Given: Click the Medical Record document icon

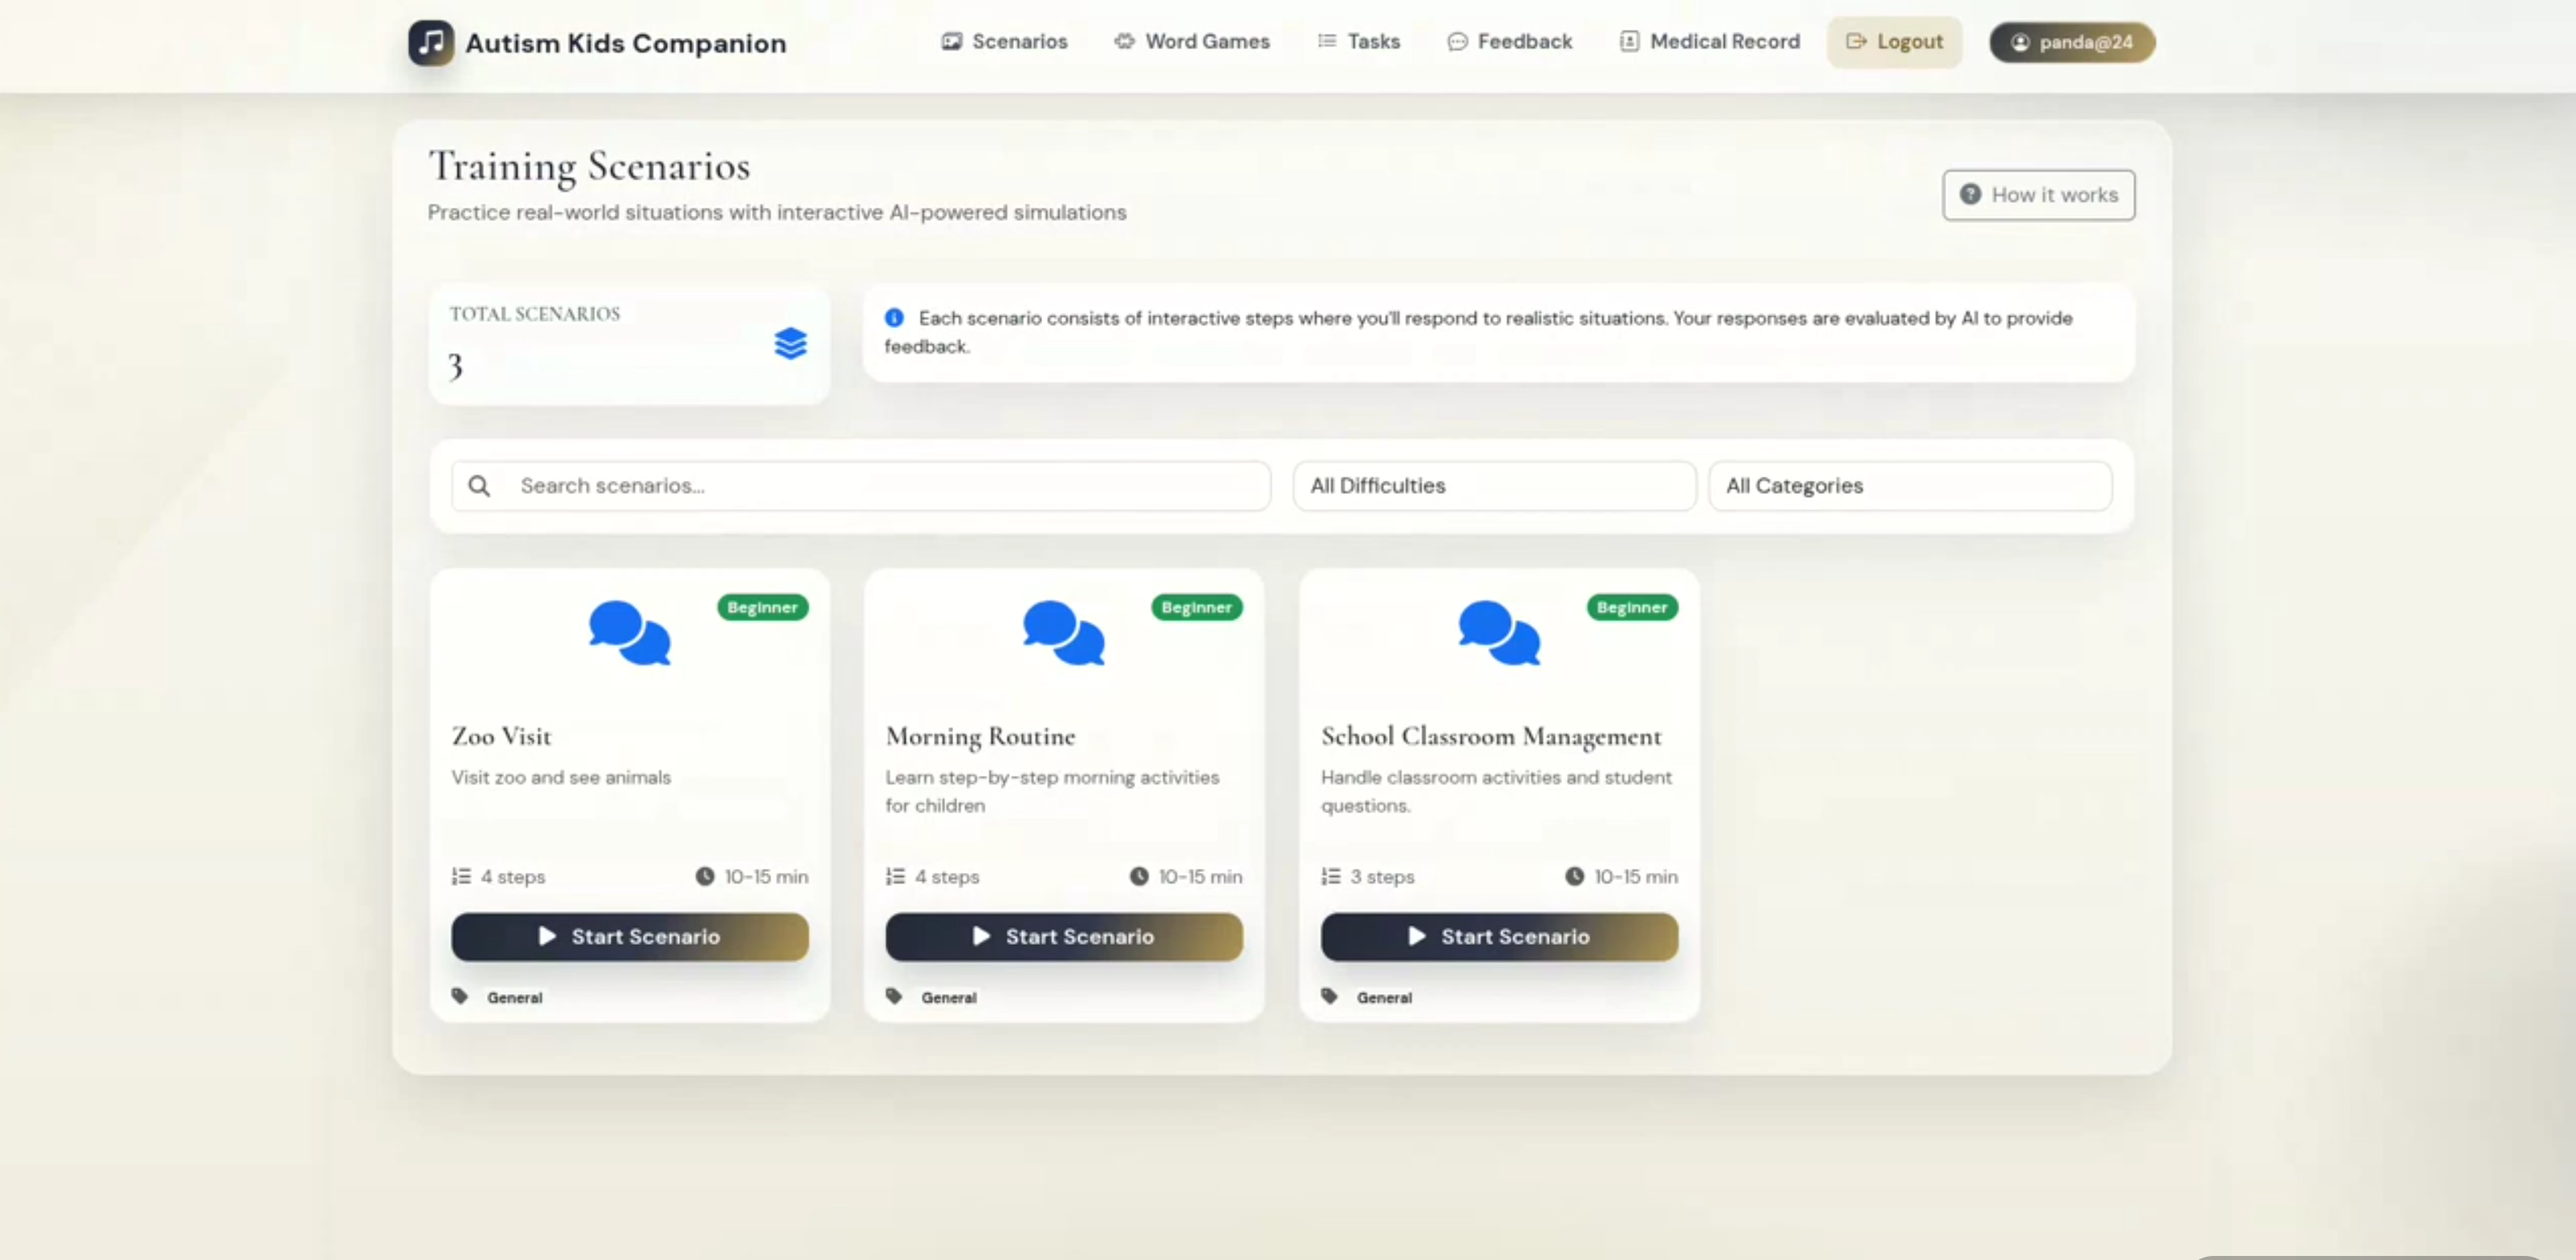Looking at the screenshot, I should pyautogui.click(x=1629, y=42).
